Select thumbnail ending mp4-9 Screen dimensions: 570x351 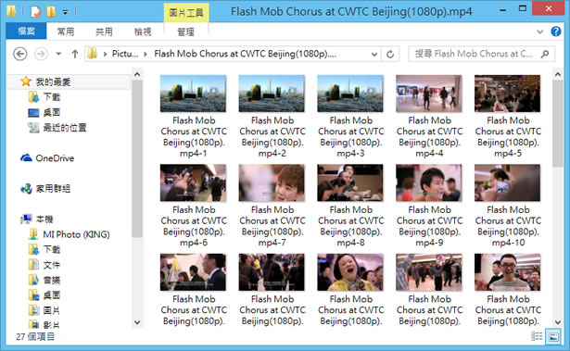tap(428, 182)
